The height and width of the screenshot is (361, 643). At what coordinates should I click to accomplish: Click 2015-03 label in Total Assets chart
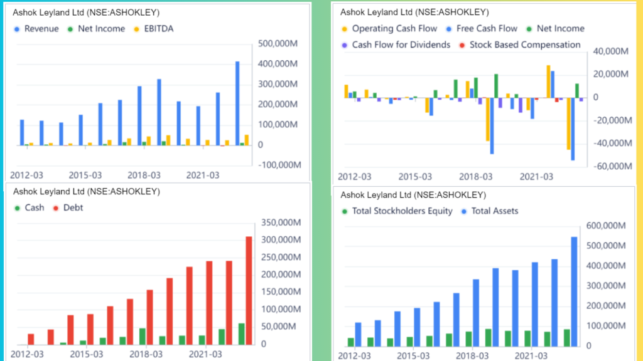[413, 356]
